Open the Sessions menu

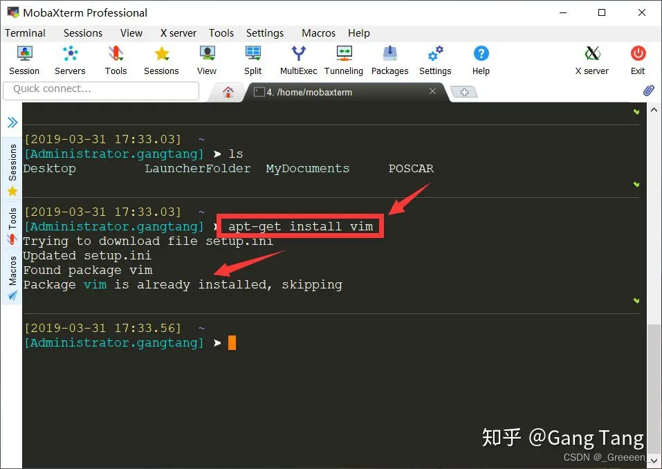pos(83,33)
